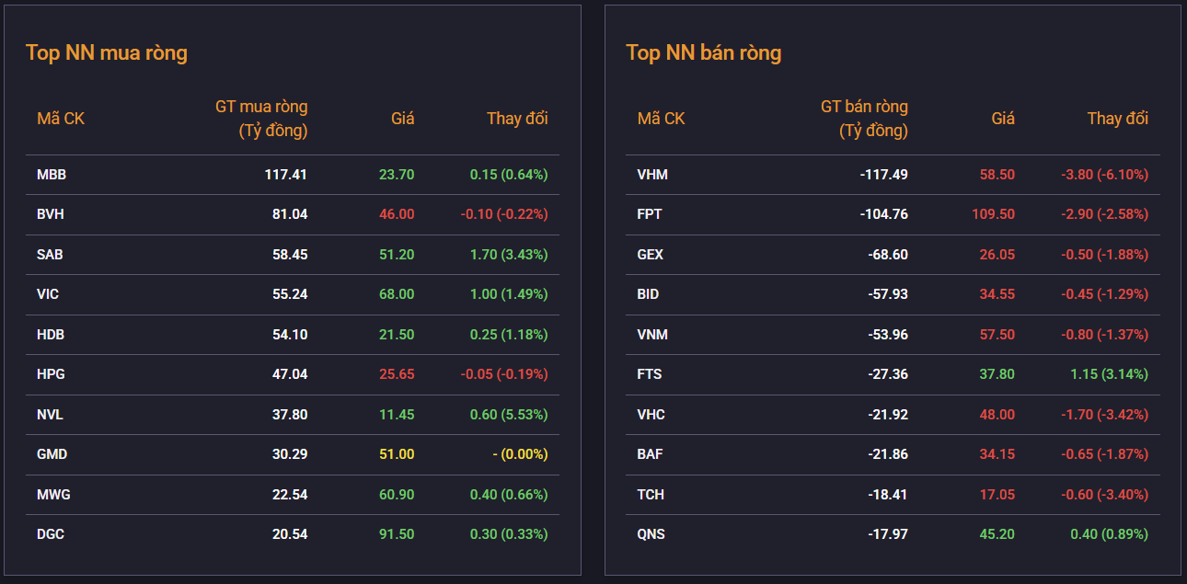The width and height of the screenshot is (1187, 584).
Task: Click change value 1.70 (3.43%)
Action: pos(509,254)
